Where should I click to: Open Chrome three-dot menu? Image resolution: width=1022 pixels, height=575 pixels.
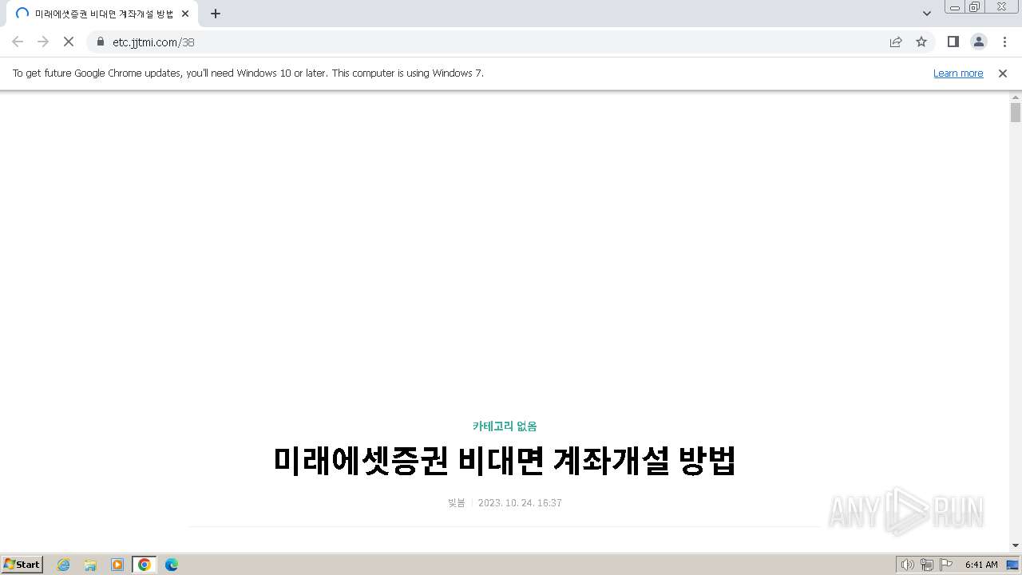pyautogui.click(x=1004, y=42)
